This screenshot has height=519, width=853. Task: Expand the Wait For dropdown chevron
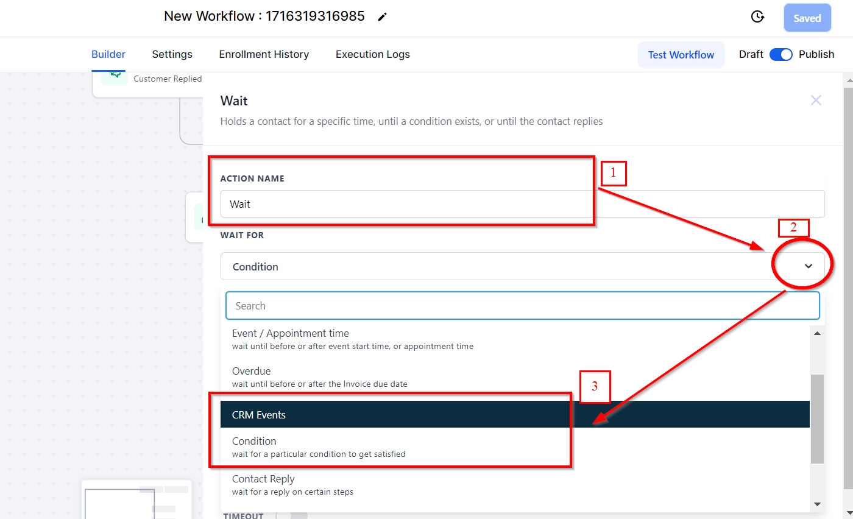tap(809, 266)
